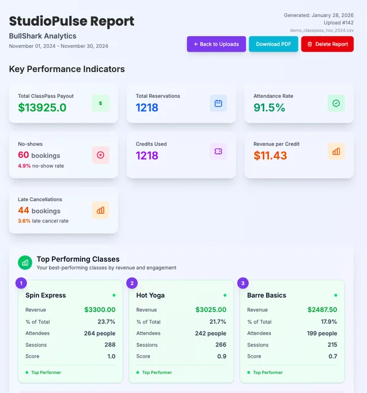Click the checkmark icon for Attendance Rate

click(336, 103)
